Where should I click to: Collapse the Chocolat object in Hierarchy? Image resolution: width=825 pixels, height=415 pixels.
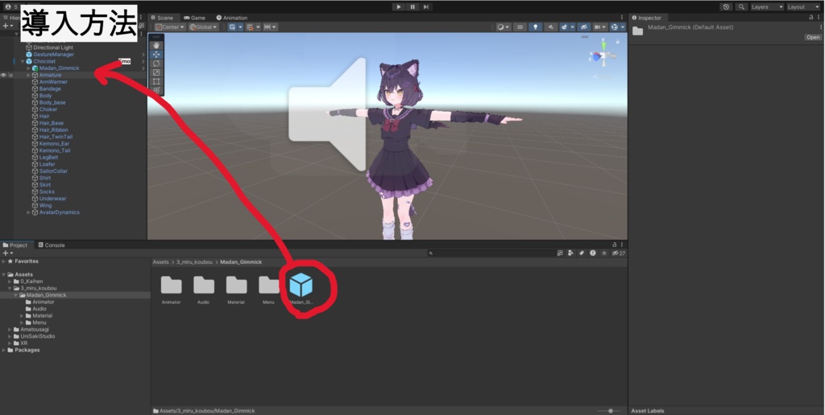[23, 61]
